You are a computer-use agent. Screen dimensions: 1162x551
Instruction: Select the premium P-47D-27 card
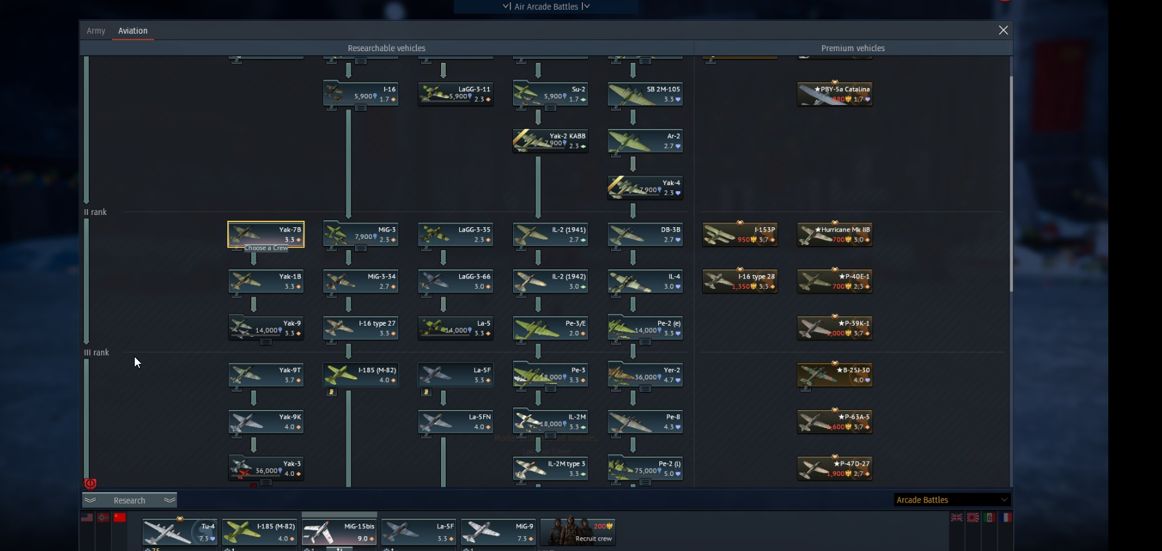[835, 469]
